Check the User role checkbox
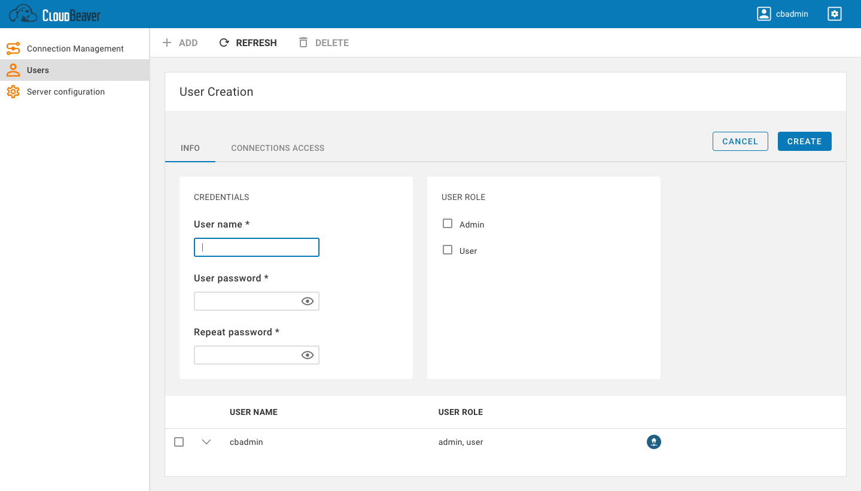 [448, 249]
